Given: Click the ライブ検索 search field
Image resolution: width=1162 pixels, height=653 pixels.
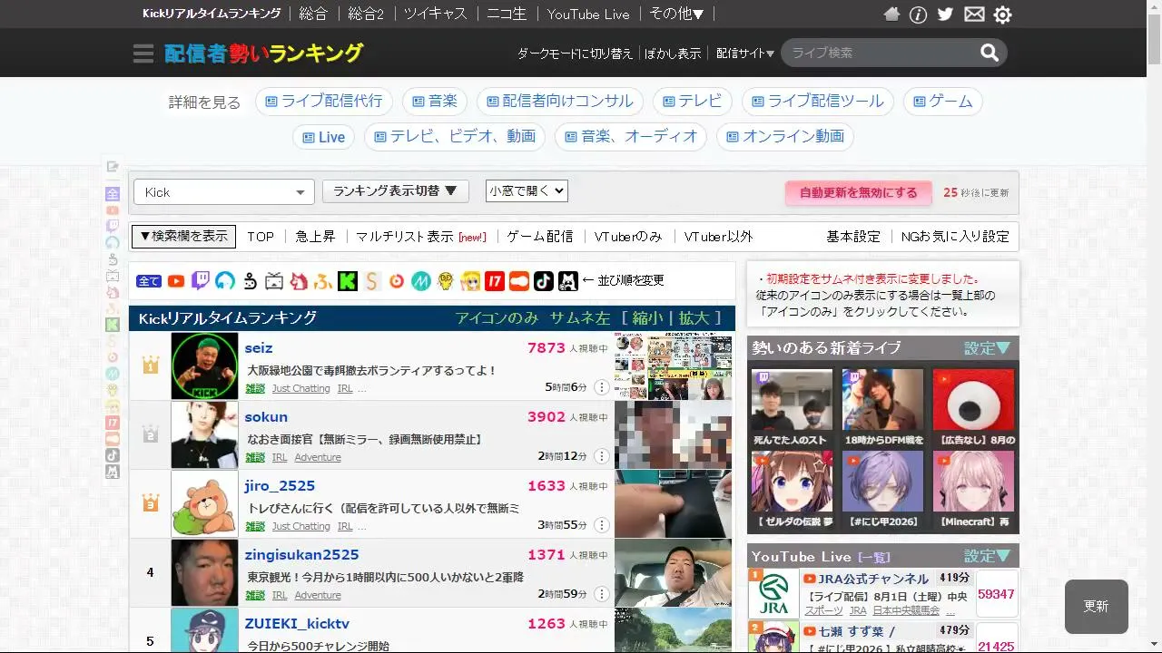Looking at the screenshot, I should coord(881,53).
